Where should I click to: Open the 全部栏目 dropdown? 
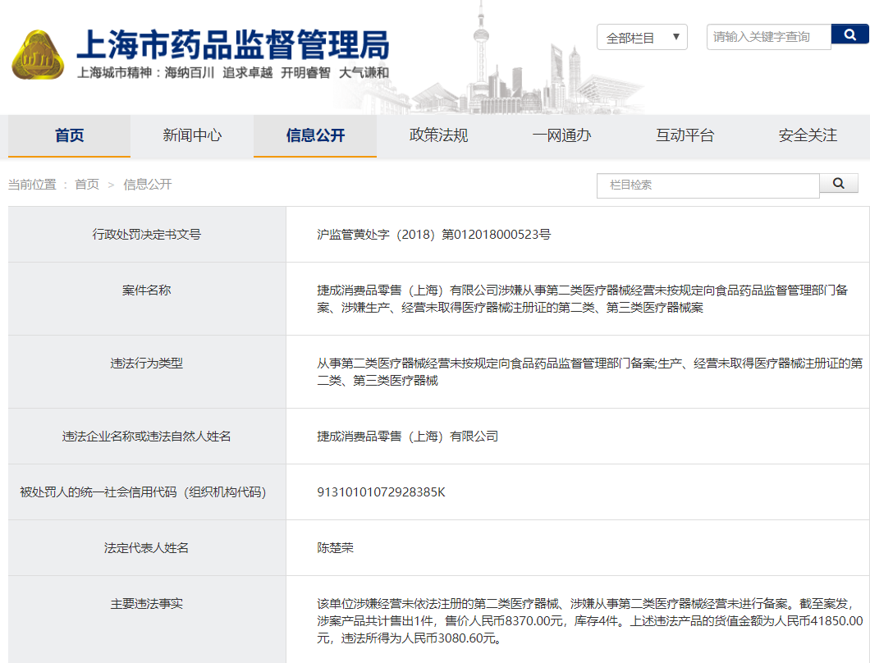[642, 38]
